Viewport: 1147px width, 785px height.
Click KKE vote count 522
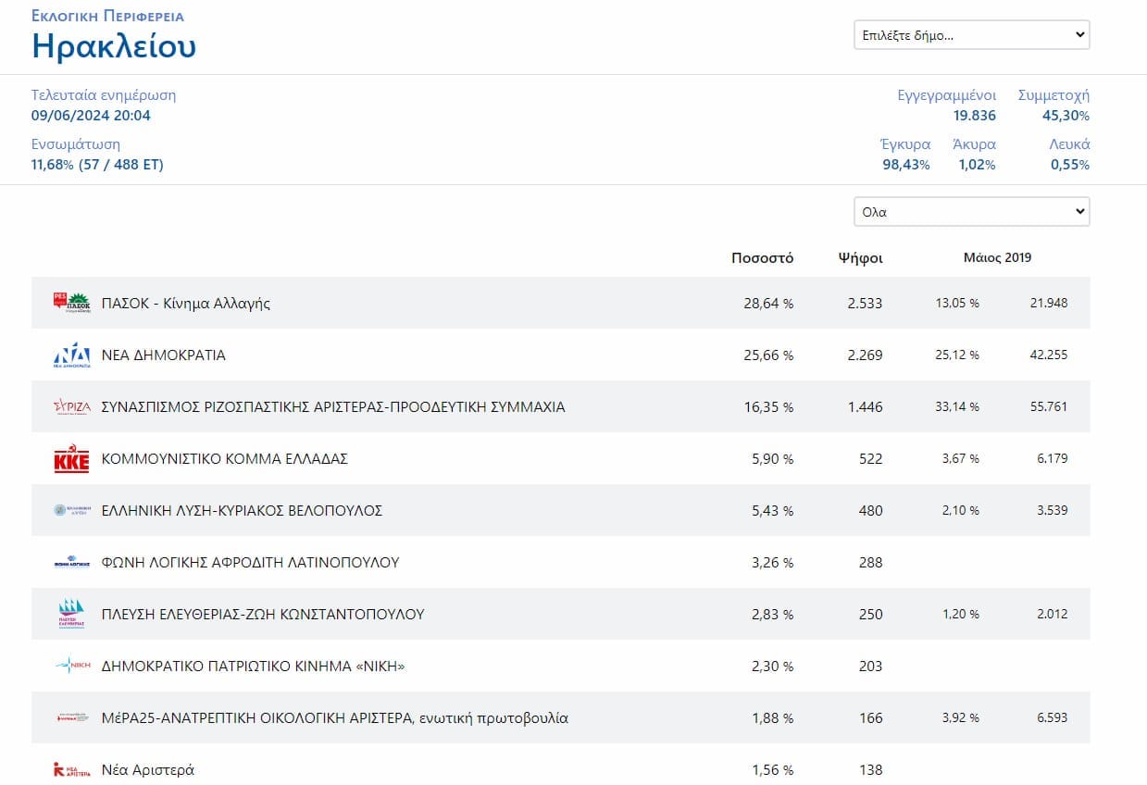click(x=871, y=458)
